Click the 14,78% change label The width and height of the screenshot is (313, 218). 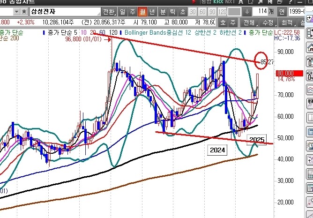[x=286, y=79]
